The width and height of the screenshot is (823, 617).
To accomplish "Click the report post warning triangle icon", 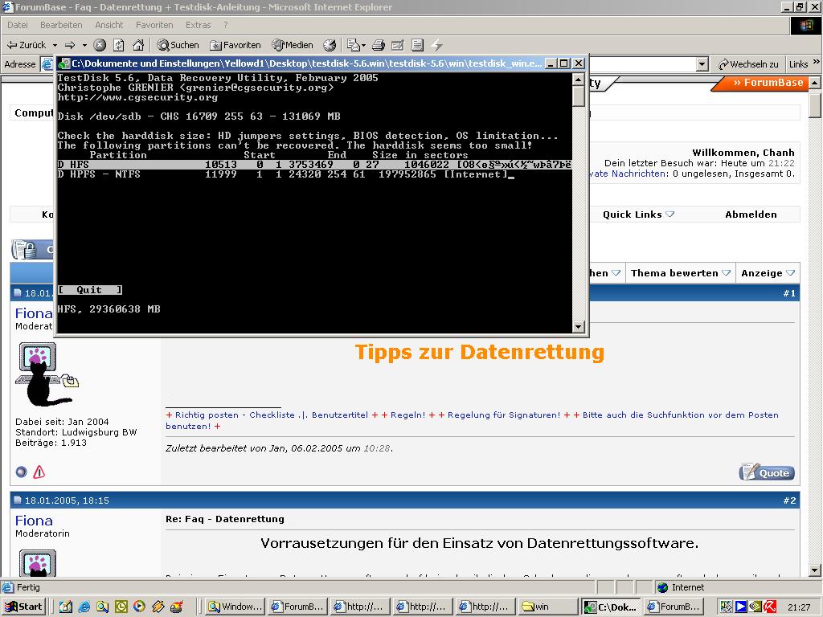I will tap(39, 472).
